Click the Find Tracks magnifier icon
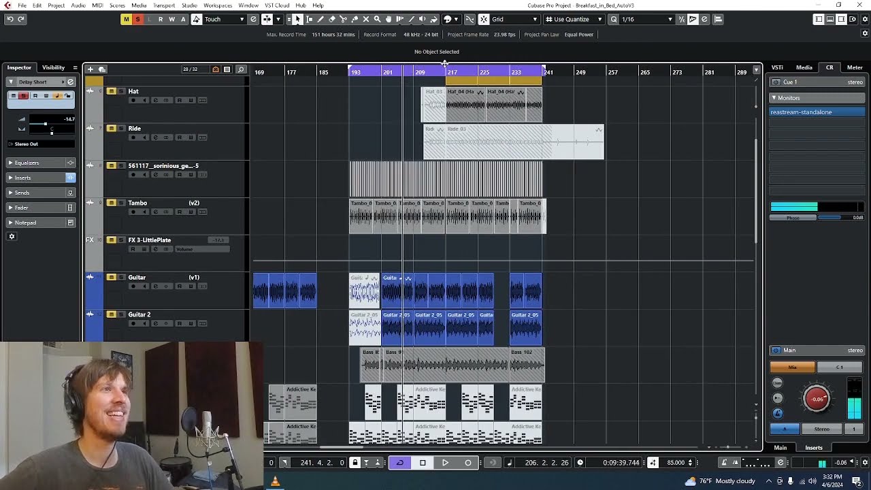The height and width of the screenshot is (490, 871). coord(240,69)
